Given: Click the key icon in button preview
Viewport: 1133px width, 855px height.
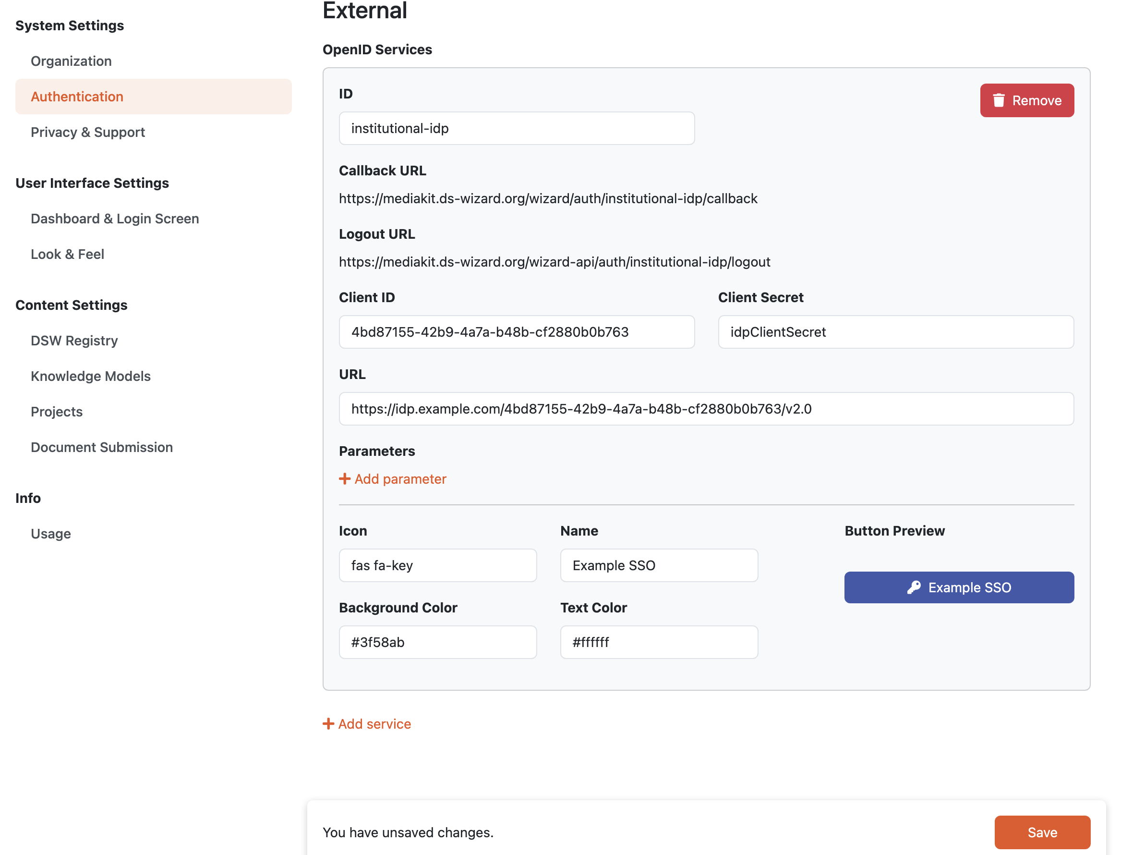Looking at the screenshot, I should (914, 587).
